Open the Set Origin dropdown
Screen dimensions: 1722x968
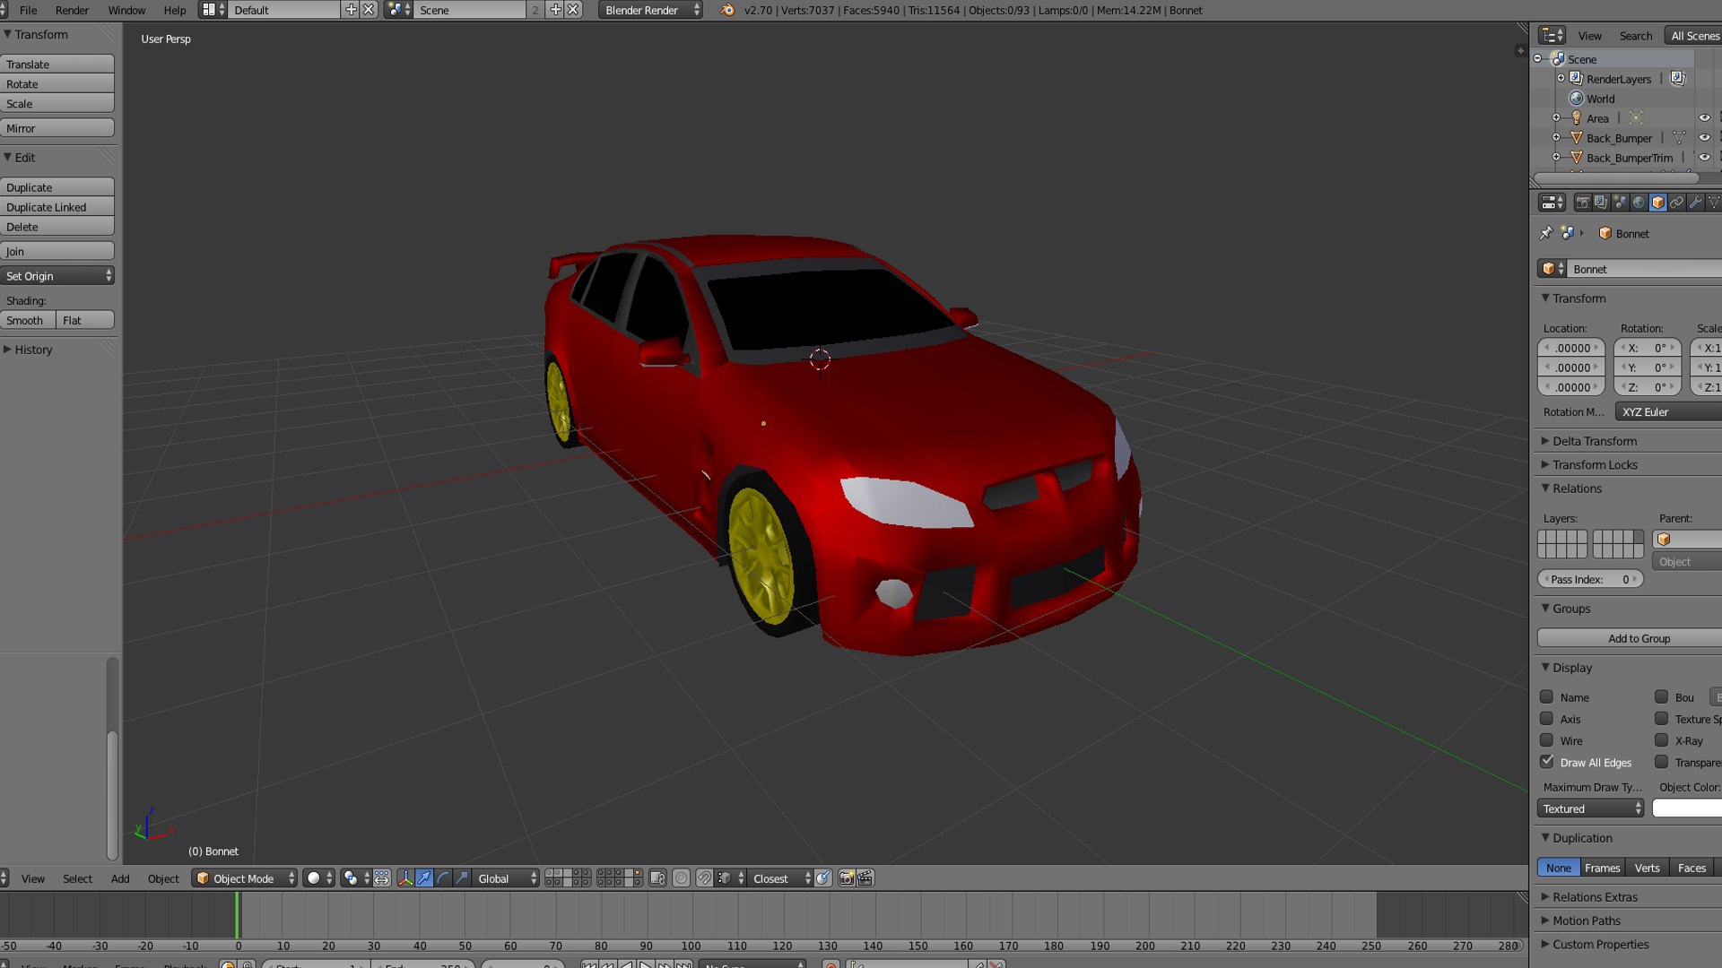pos(57,276)
